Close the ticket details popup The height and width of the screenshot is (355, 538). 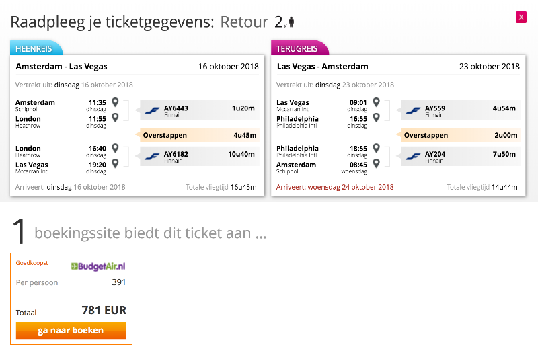[x=521, y=17]
